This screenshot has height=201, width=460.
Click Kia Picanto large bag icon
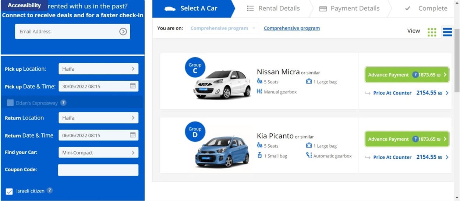pyautogui.click(x=309, y=145)
